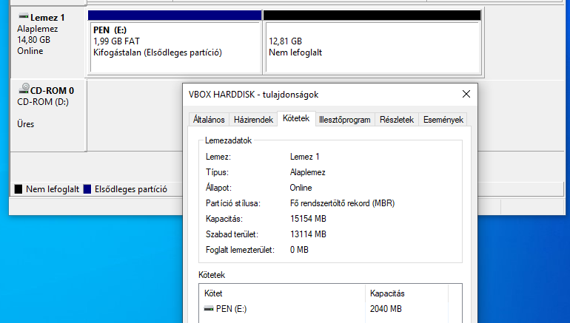Open the Események tab
The width and height of the screenshot is (570, 323).
443,120
